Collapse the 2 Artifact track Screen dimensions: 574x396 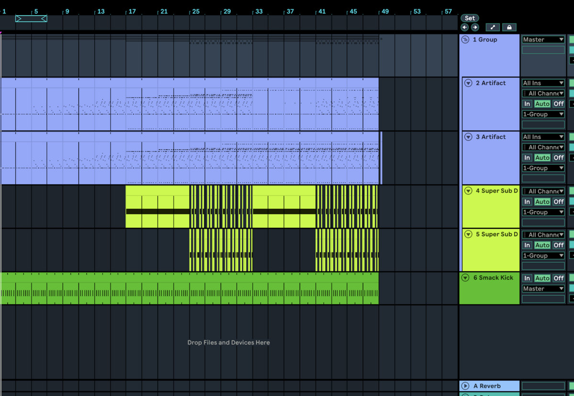469,83
